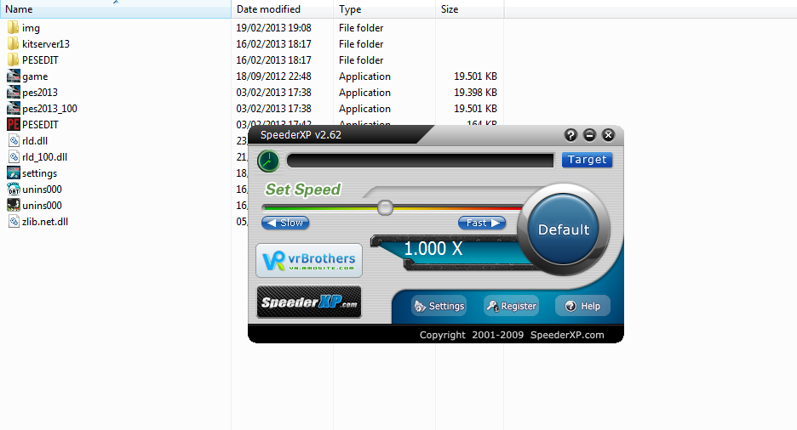Image resolution: width=797 pixels, height=430 pixels.
Task: Click the 1.000 X speed display
Action: tap(433, 248)
